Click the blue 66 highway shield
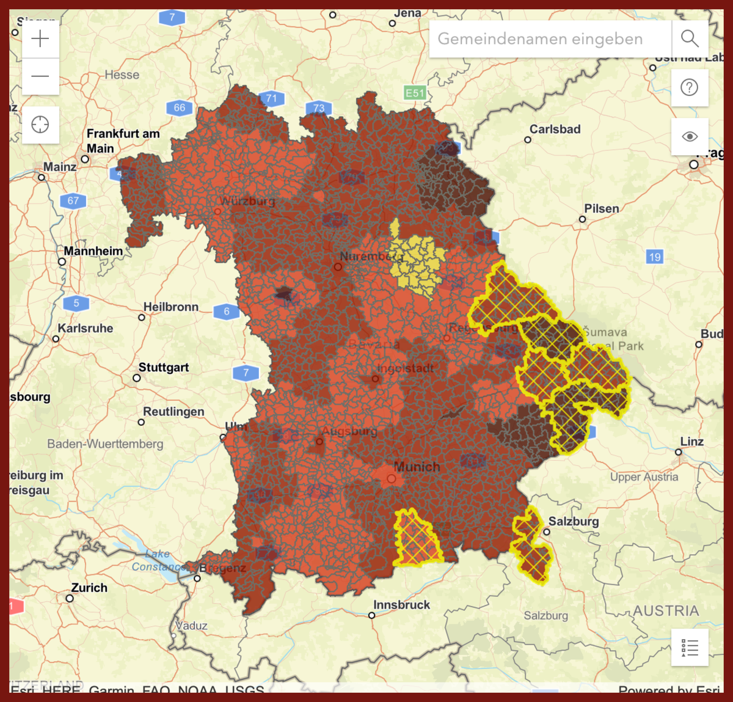The height and width of the screenshot is (702, 733). click(180, 108)
